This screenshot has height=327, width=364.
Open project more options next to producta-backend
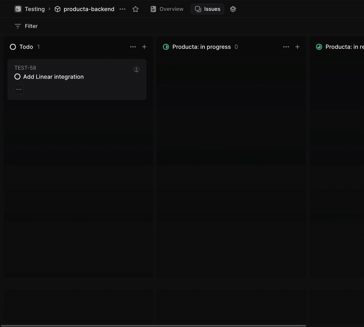pos(123,9)
